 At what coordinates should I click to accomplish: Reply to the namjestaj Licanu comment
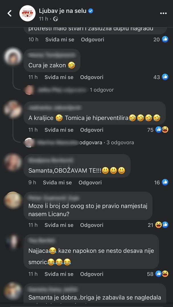[91, 225]
